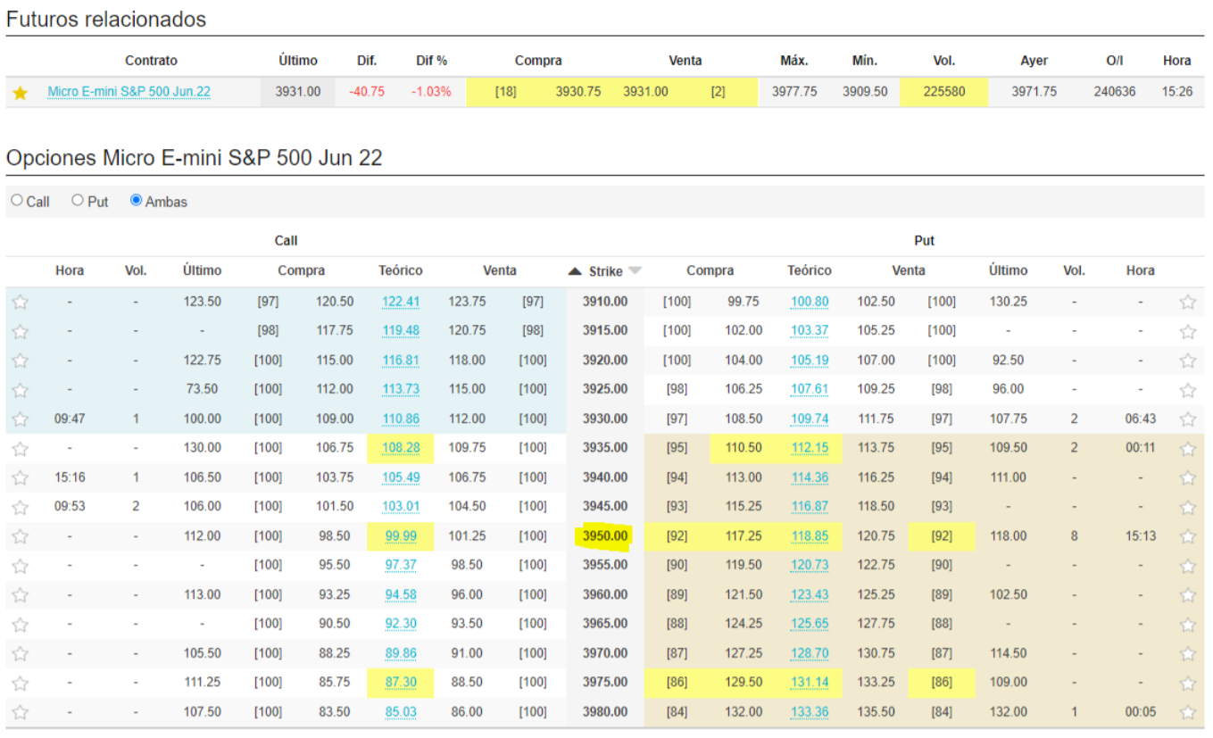Click the Call section header
The height and width of the screenshot is (738, 1213).
click(x=286, y=240)
